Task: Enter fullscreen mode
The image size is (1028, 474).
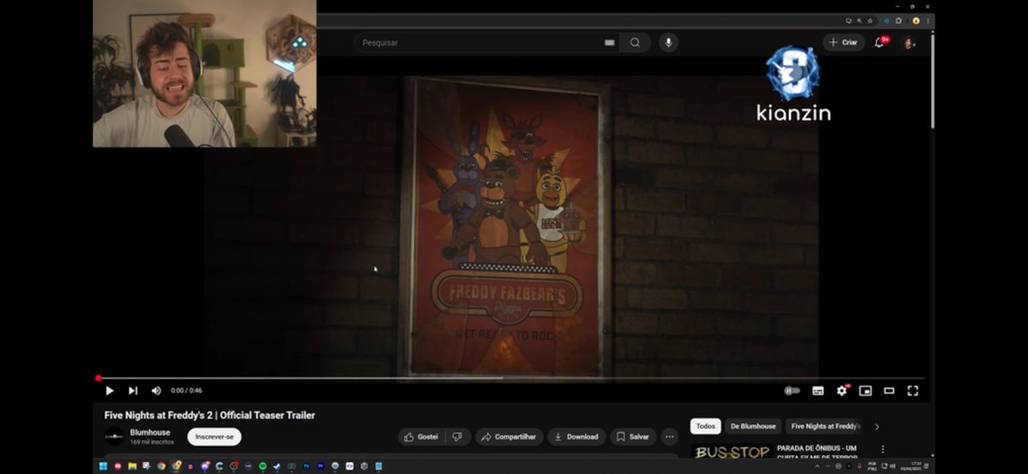Action: pos(913,390)
